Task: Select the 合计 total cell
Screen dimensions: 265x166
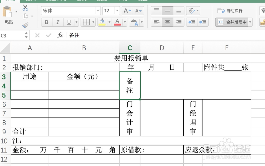Action: click(x=29, y=131)
